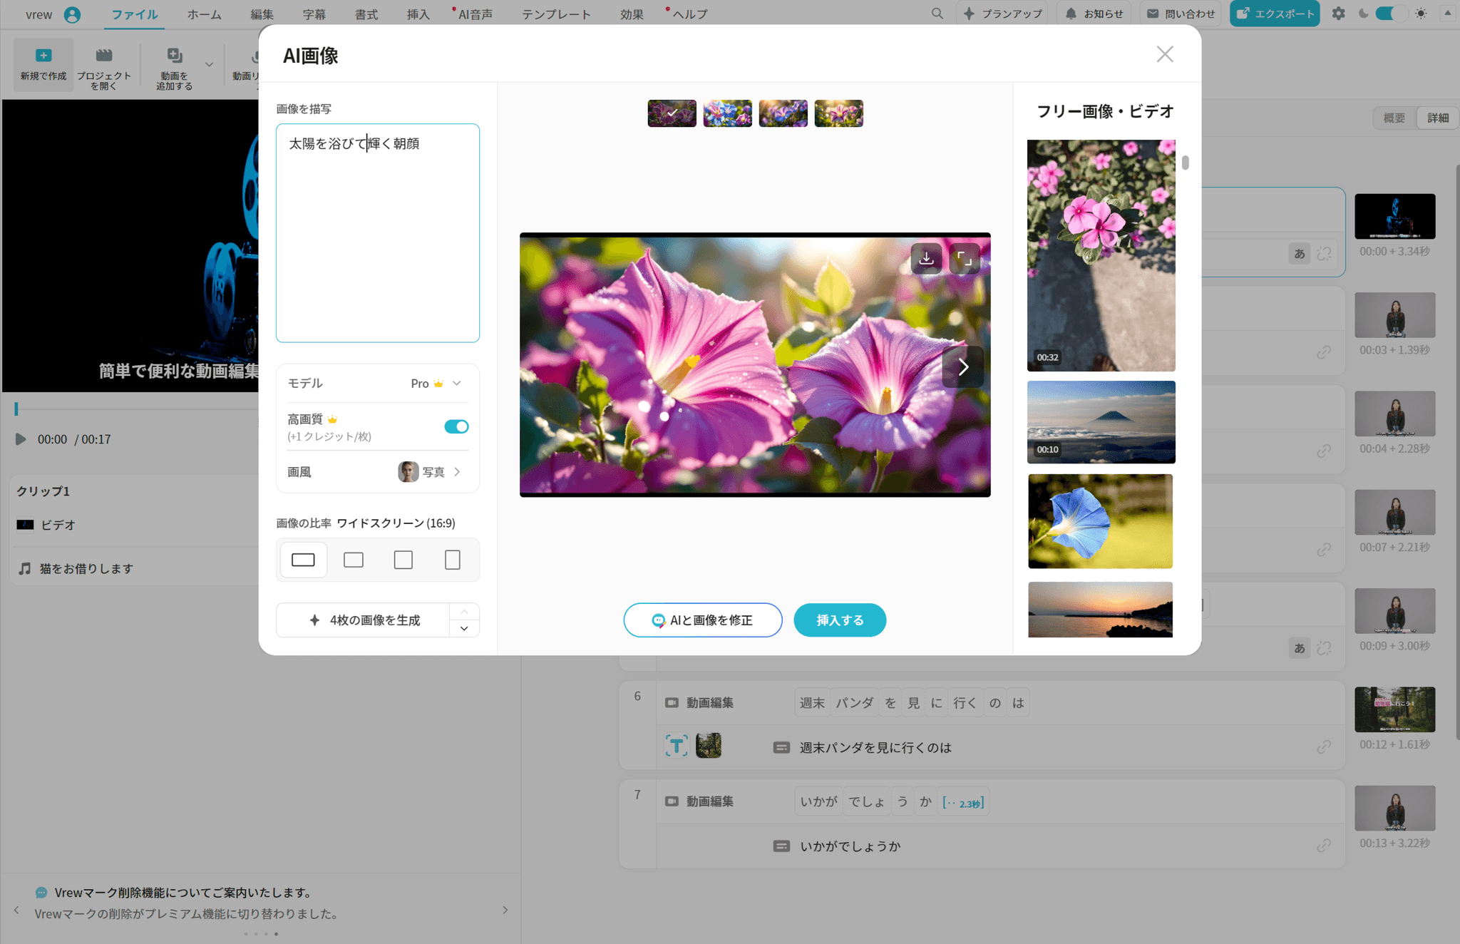
Task: Play the video preview
Action: tap(20, 439)
